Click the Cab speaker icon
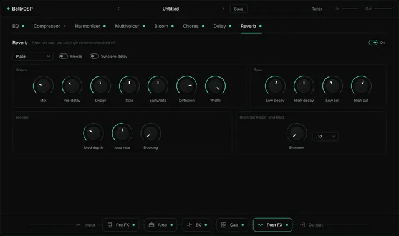This screenshot has width=399, height=236. [x=224, y=225]
